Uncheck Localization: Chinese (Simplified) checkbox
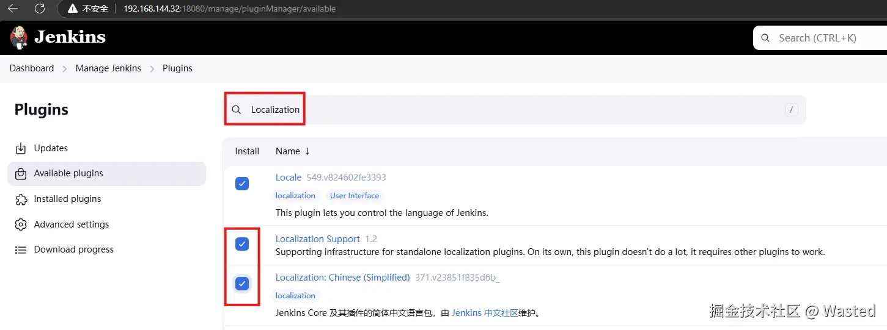Image resolution: width=887 pixels, height=330 pixels. click(x=242, y=284)
